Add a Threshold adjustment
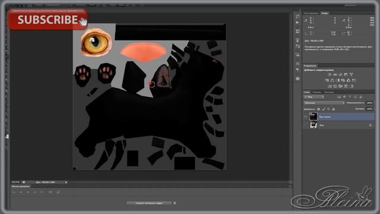380x214 pixels. pos(340,86)
